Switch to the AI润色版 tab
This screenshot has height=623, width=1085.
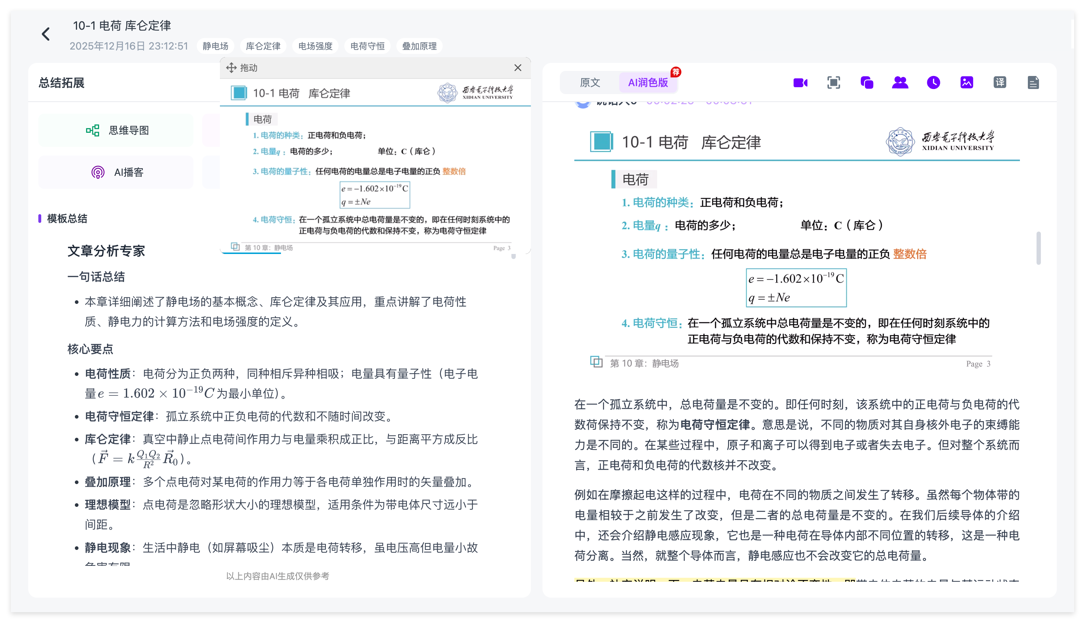click(x=648, y=82)
